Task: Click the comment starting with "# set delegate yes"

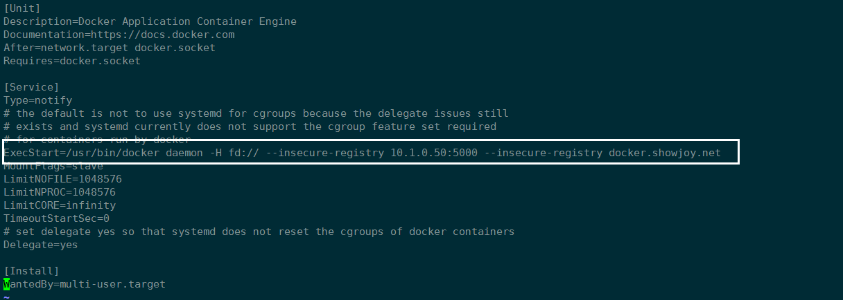Action: pos(259,232)
